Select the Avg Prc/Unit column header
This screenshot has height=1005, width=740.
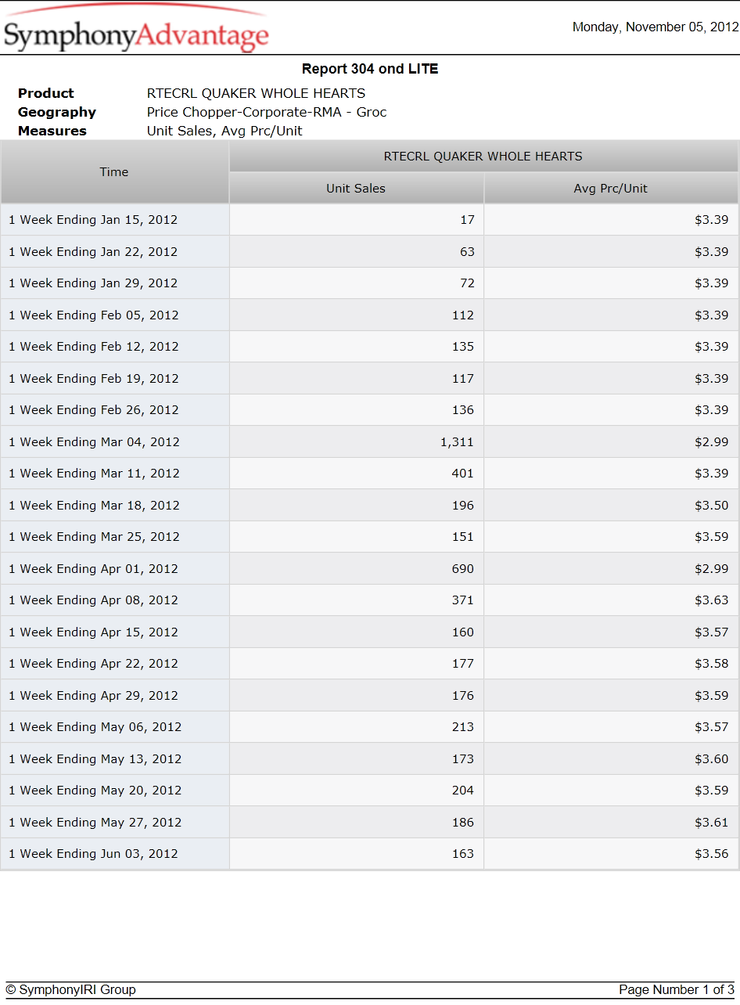tap(611, 189)
